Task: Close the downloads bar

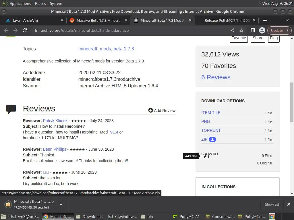Action: [x=289, y=204]
